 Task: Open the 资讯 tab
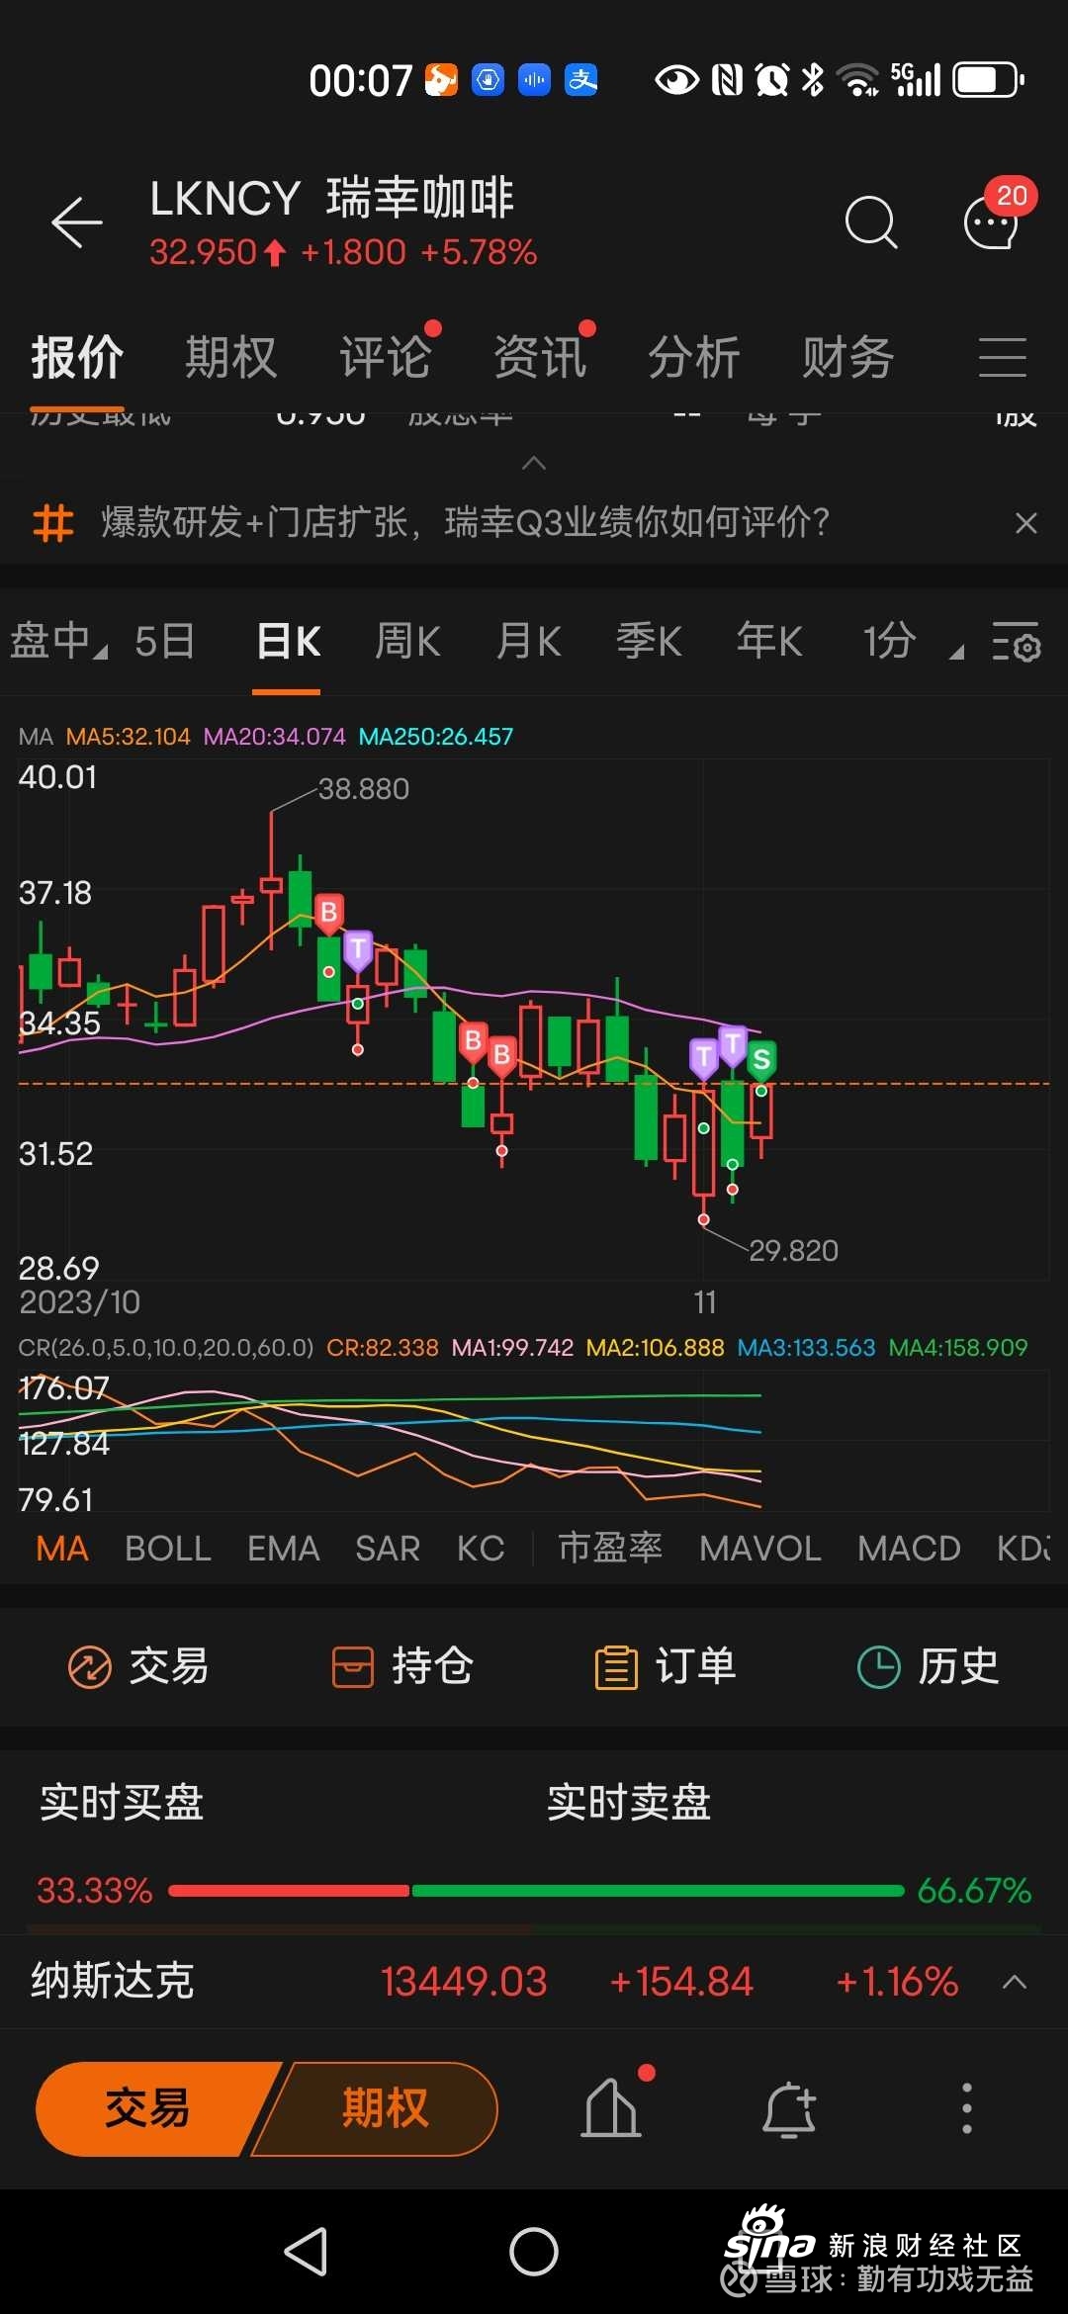[540, 357]
